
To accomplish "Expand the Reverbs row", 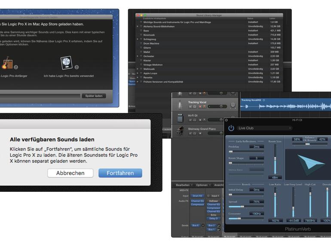I will coord(138,77).
